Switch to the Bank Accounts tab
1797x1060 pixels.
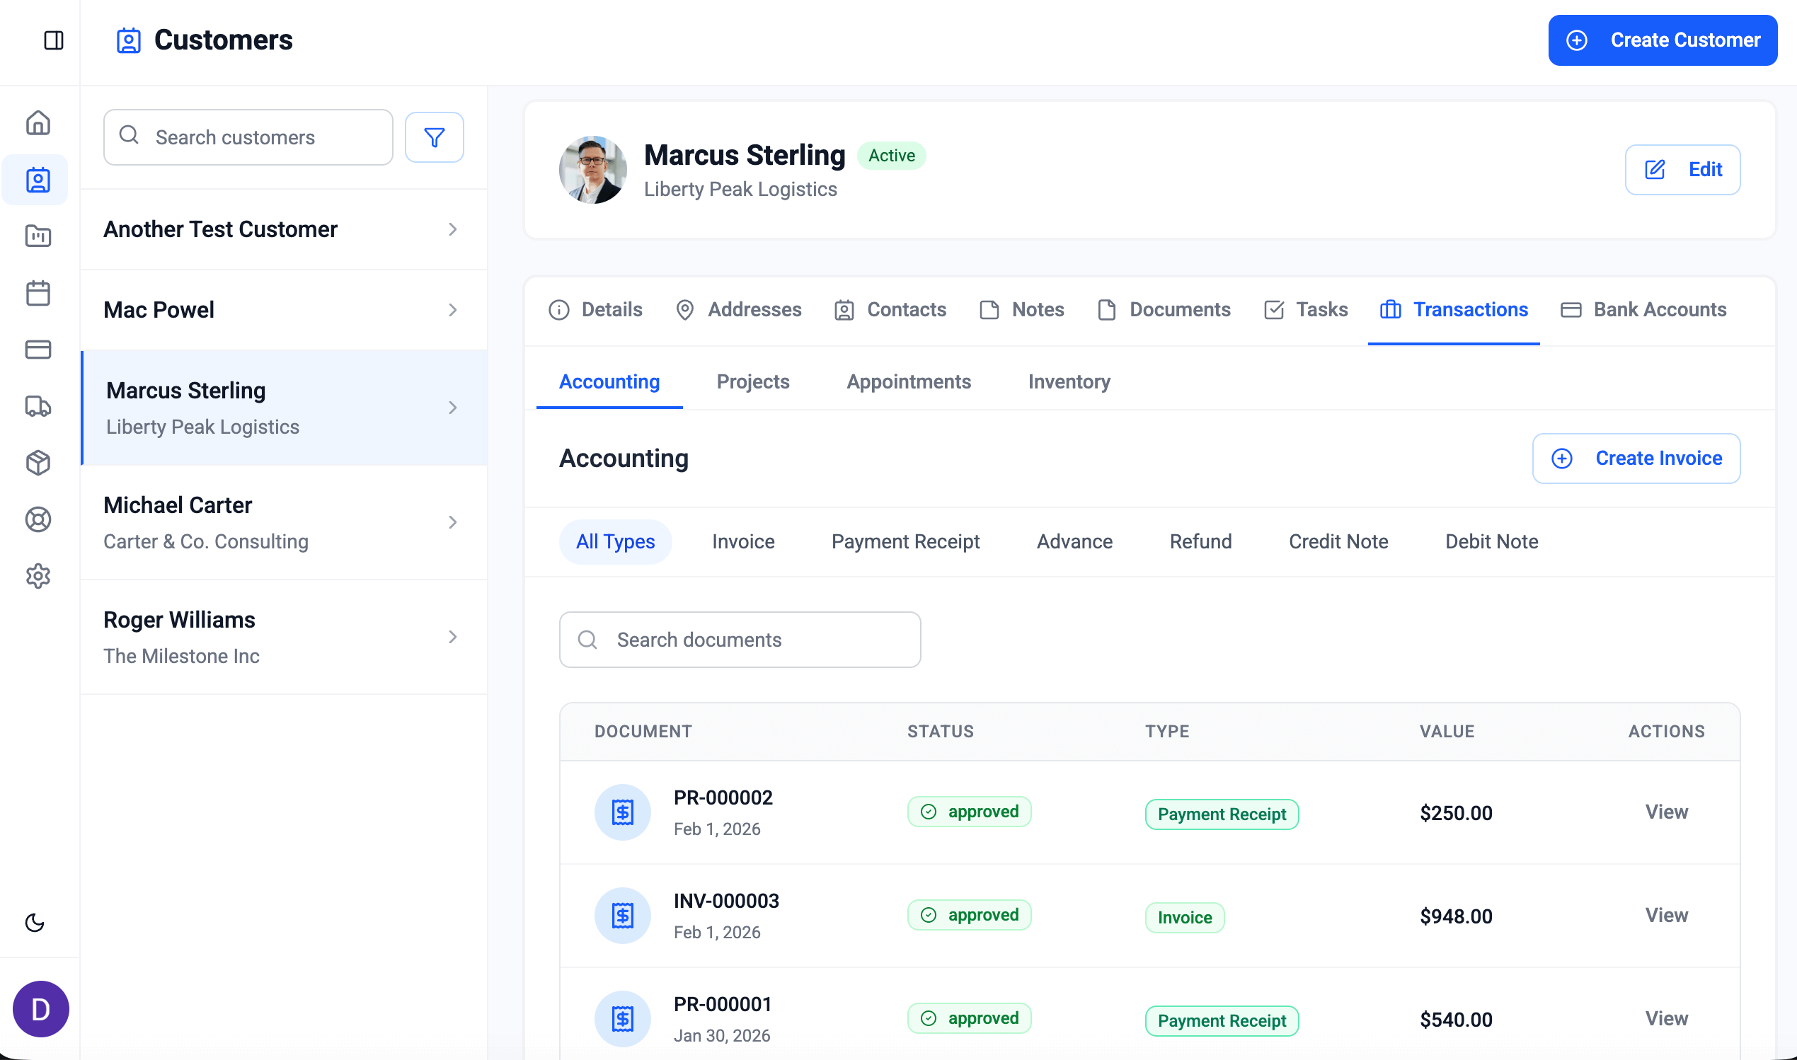point(1643,309)
